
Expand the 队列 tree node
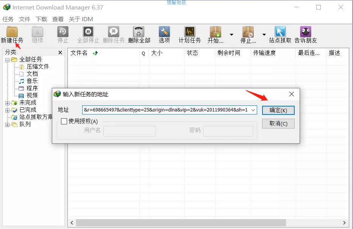(8, 125)
